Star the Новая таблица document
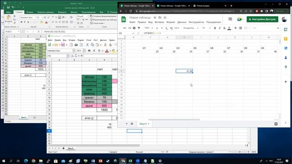 pos(155,17)
